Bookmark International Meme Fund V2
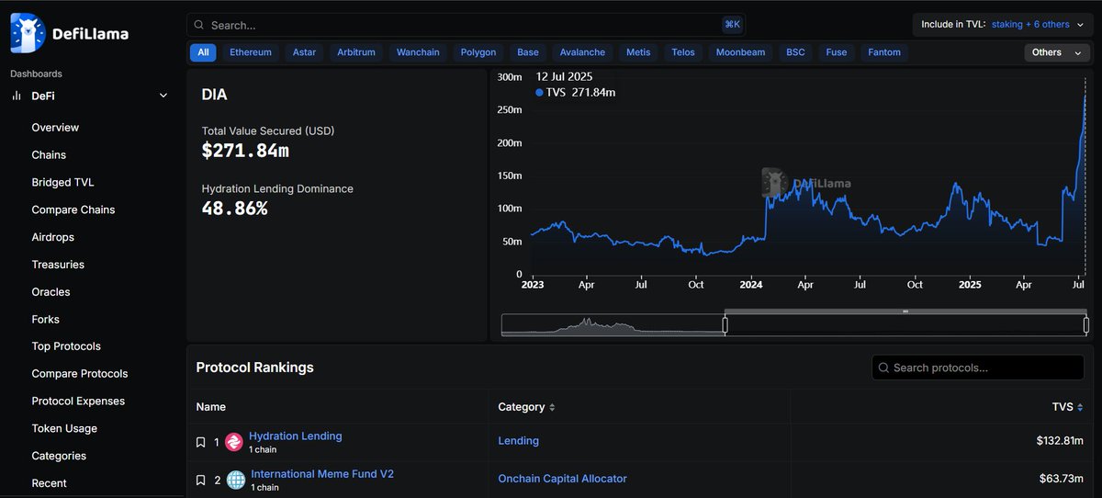The height and width of the screenshot is (498, 1102). (x=201, y=480)
